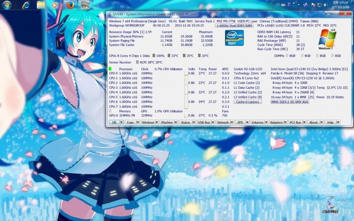Expand the USB Bus dropdown arrow
354x221 pixels.
tap(213, 122)
